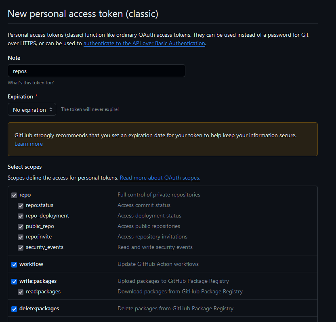
Task: Click the write:packages label text
Action: point(38,281)
